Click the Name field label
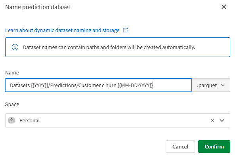 pos(12,72)
